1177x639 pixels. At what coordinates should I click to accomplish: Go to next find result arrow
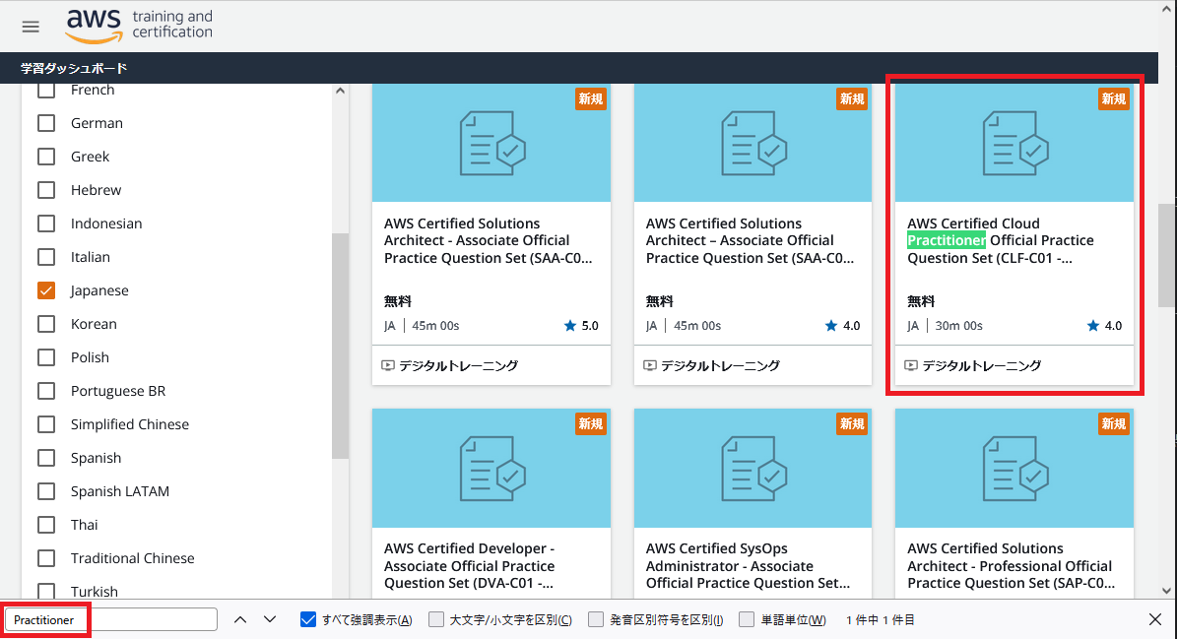pos(270,619)
